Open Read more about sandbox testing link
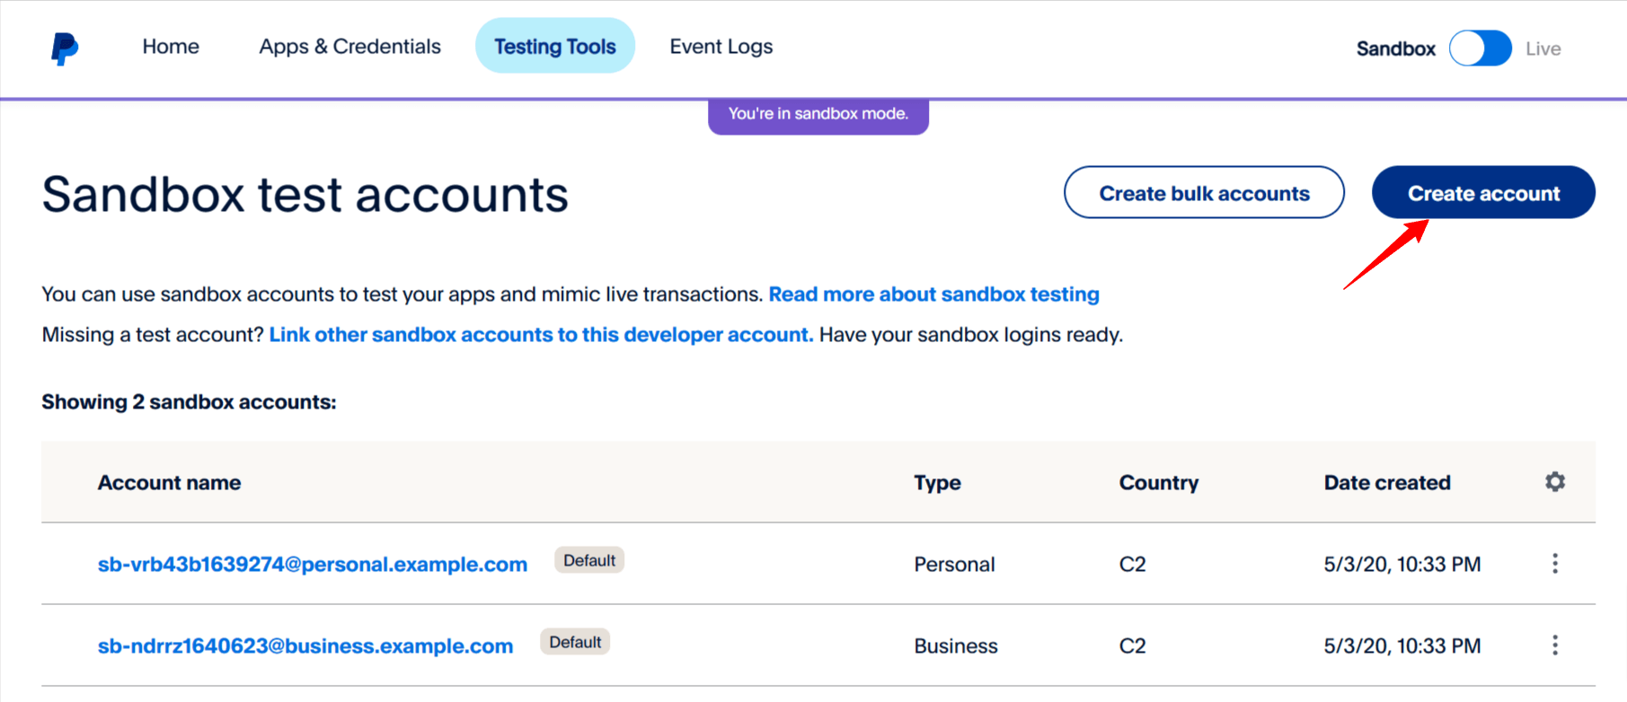Viewport: 1627px width, 702px height. point(933,294)
